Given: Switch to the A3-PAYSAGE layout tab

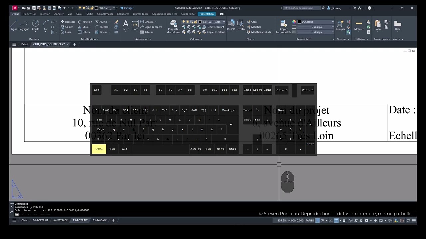Looking at the screenshot, I should click(x=100, y=220).
